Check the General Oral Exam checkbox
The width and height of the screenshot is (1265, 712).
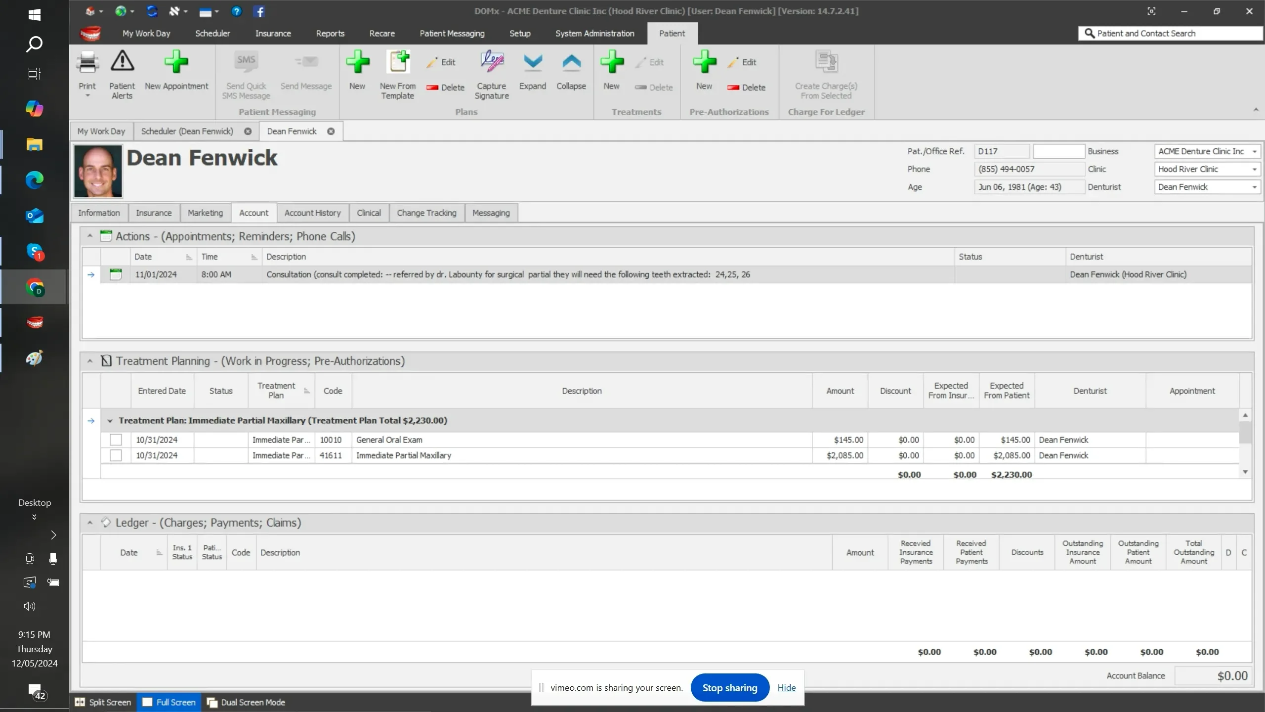(116, 440)
